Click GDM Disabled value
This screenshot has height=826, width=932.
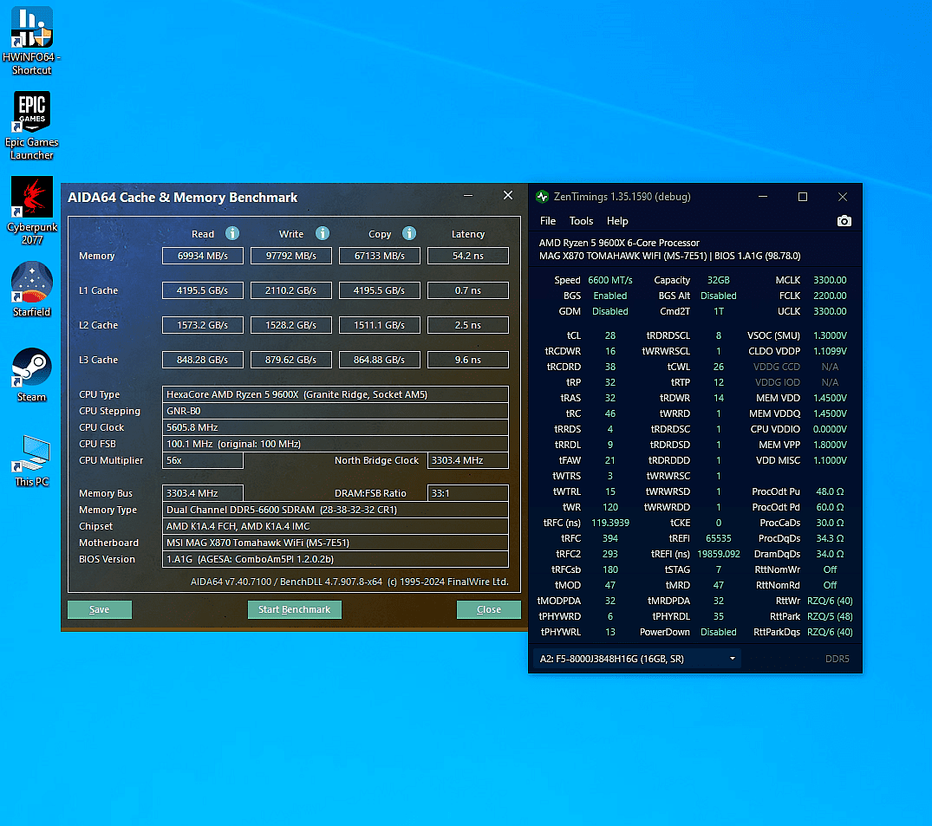tap(609, 311)
